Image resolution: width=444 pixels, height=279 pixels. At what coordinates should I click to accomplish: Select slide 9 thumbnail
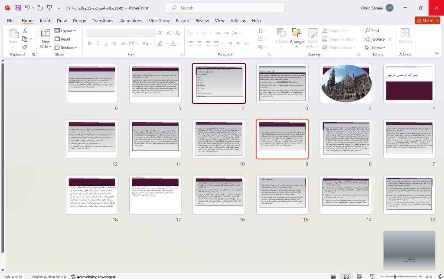point(282,139)
